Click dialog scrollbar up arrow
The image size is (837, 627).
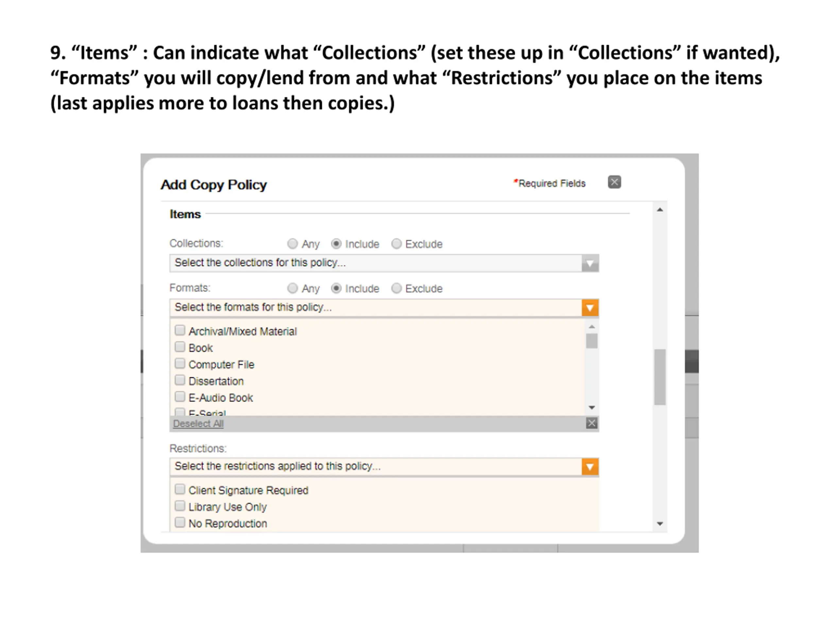(x=660, y=210)
